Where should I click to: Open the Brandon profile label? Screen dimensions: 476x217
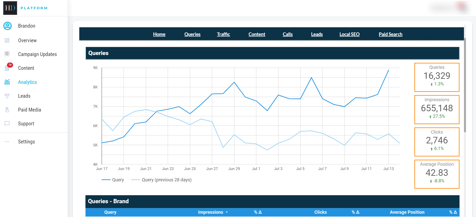pos(27,26)
